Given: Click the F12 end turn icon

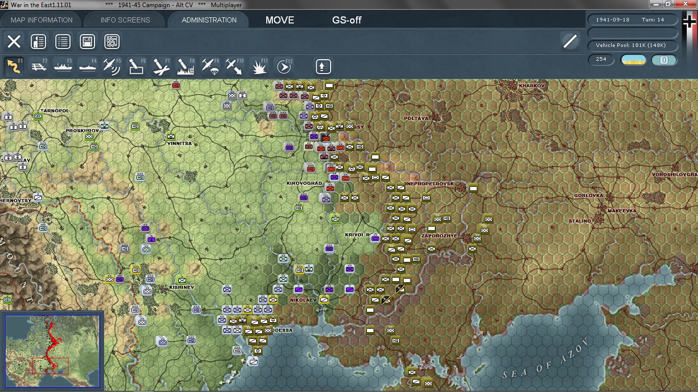Looking at the screenshot, I should 284,66.
